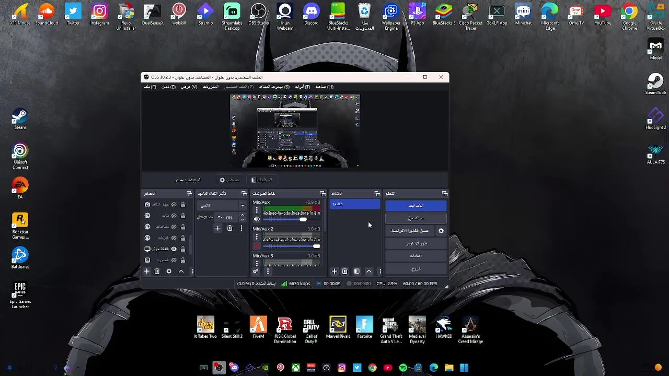Add a new source with plus icon
669x376 pixels.
coord(147,272)
